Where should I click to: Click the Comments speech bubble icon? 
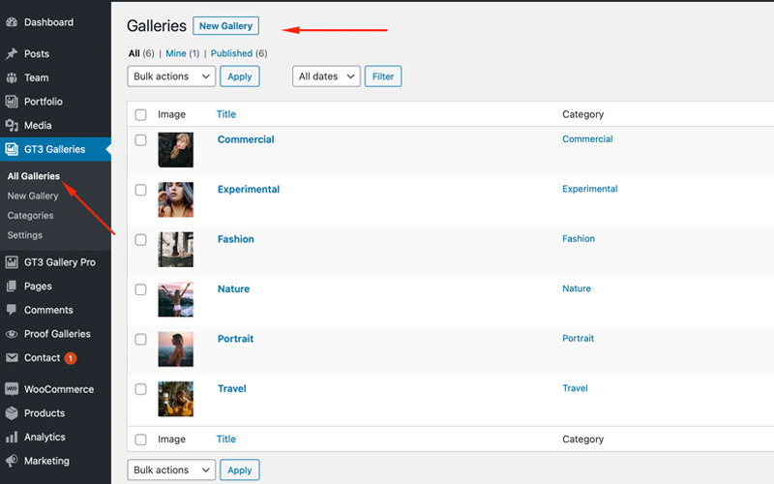coord(12,310)
